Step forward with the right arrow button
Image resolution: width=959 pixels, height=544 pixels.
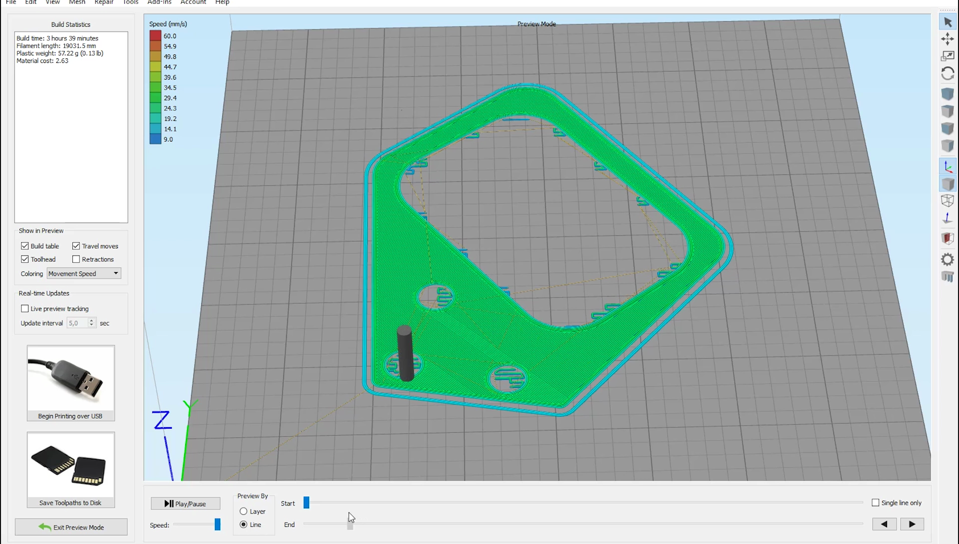912,524
